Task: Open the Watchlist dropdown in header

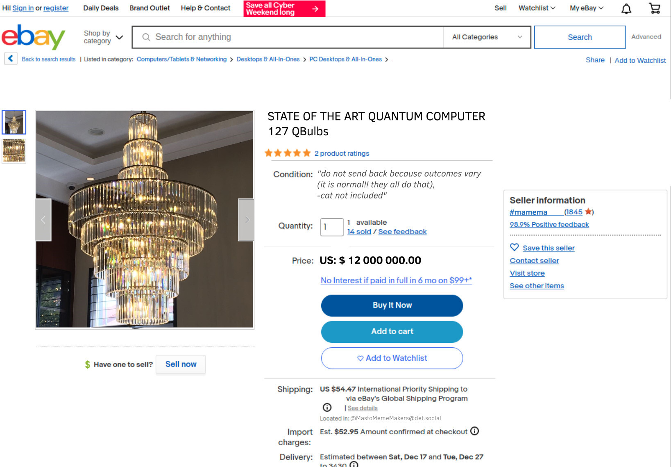Action: pos(537,8)
